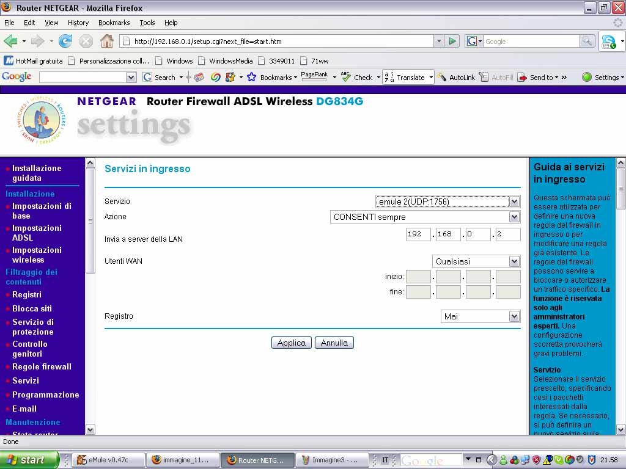Click the green Go arrow beside the address bar

(x=452, y=41)
